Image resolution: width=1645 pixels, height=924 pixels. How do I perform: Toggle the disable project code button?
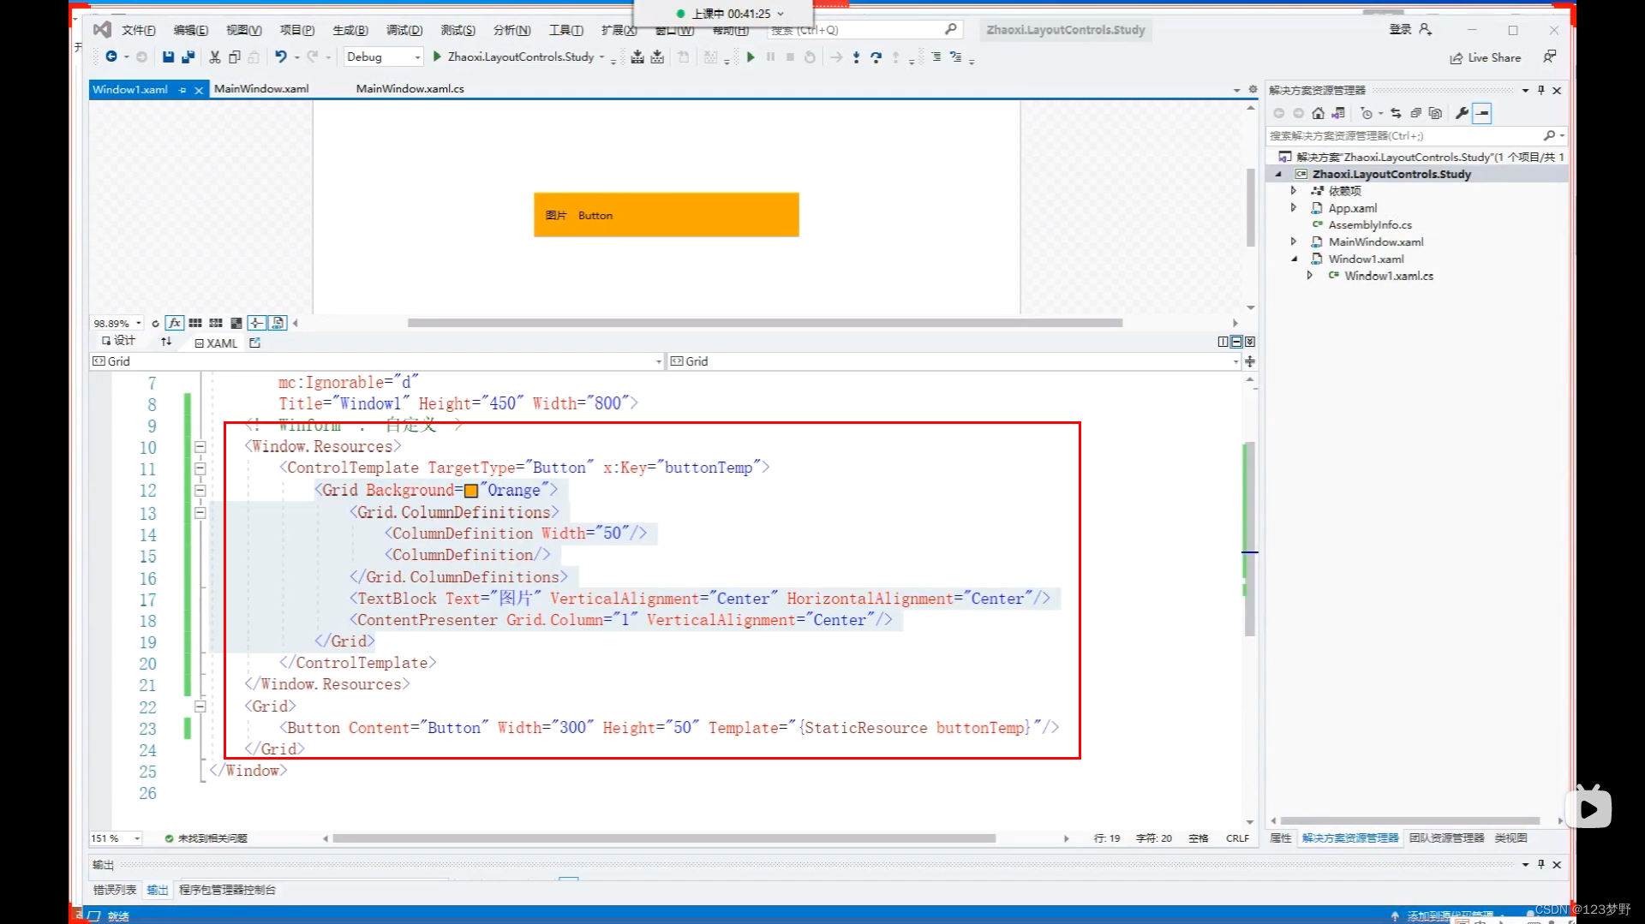point(278,323)
